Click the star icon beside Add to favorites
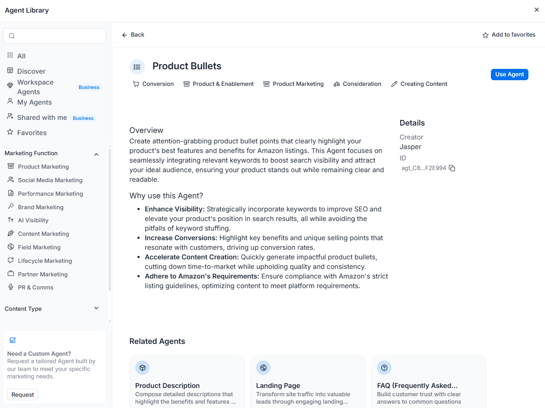The height and width of the screenshot is (408, 545). [485, 35]
